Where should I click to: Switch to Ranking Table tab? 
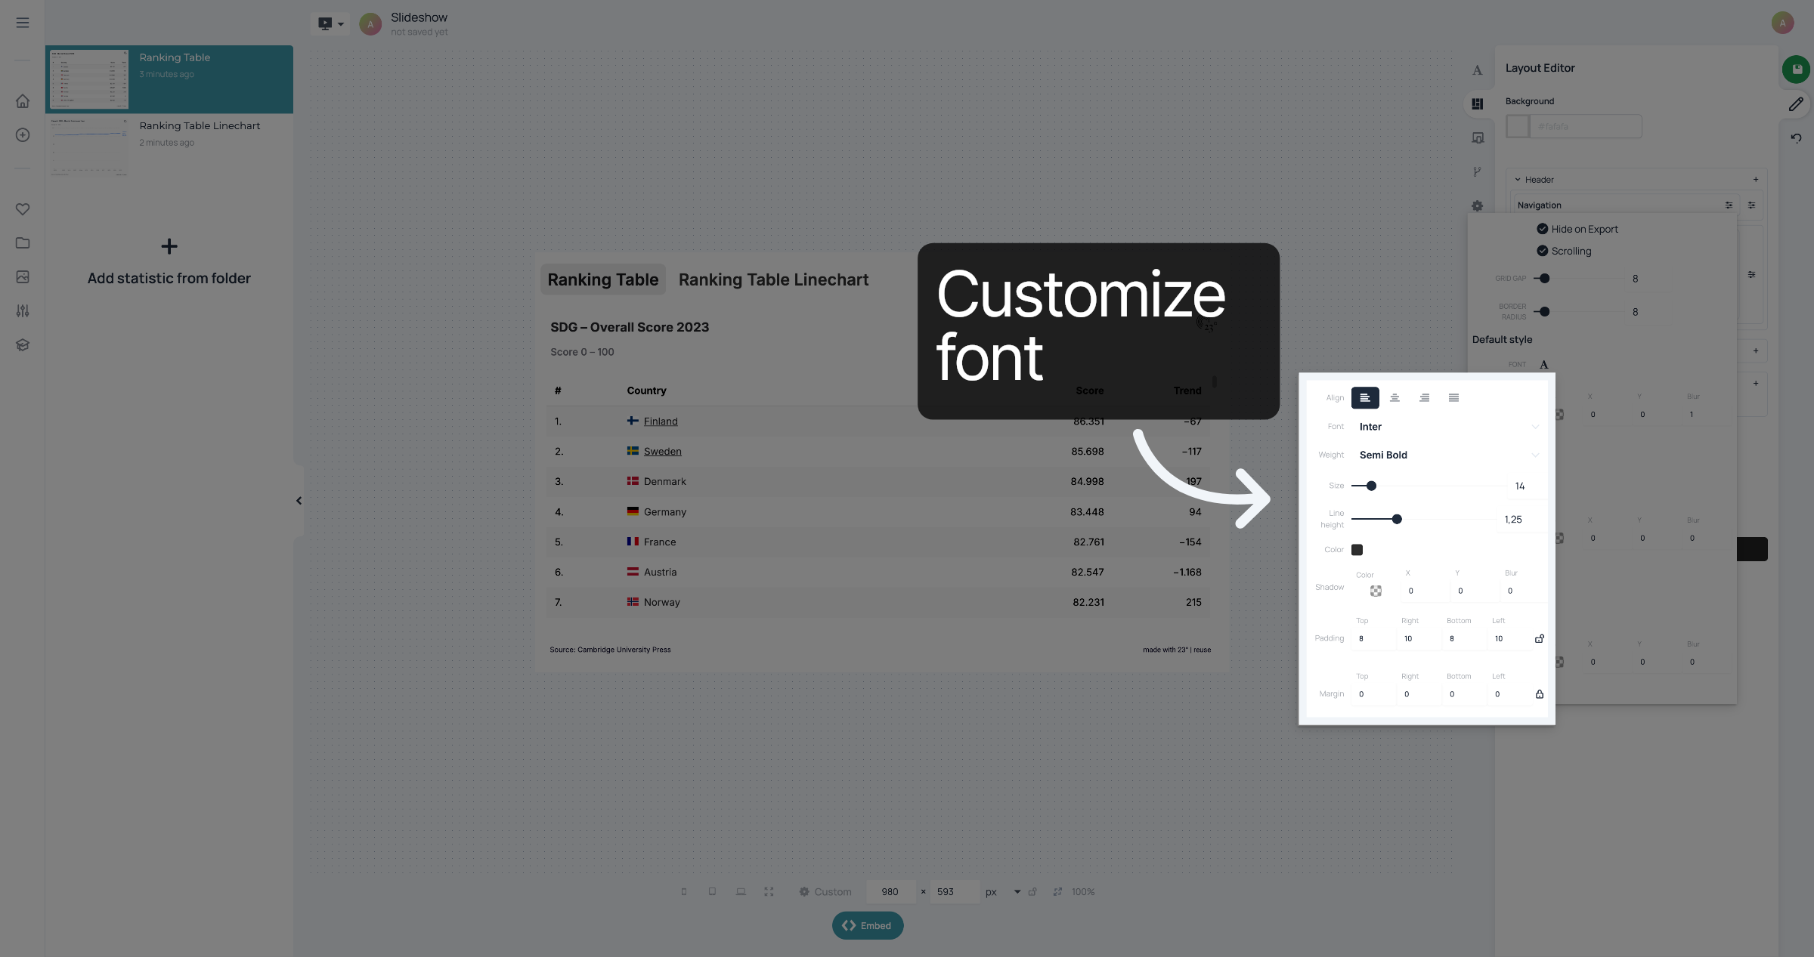[x=602, y=279]
